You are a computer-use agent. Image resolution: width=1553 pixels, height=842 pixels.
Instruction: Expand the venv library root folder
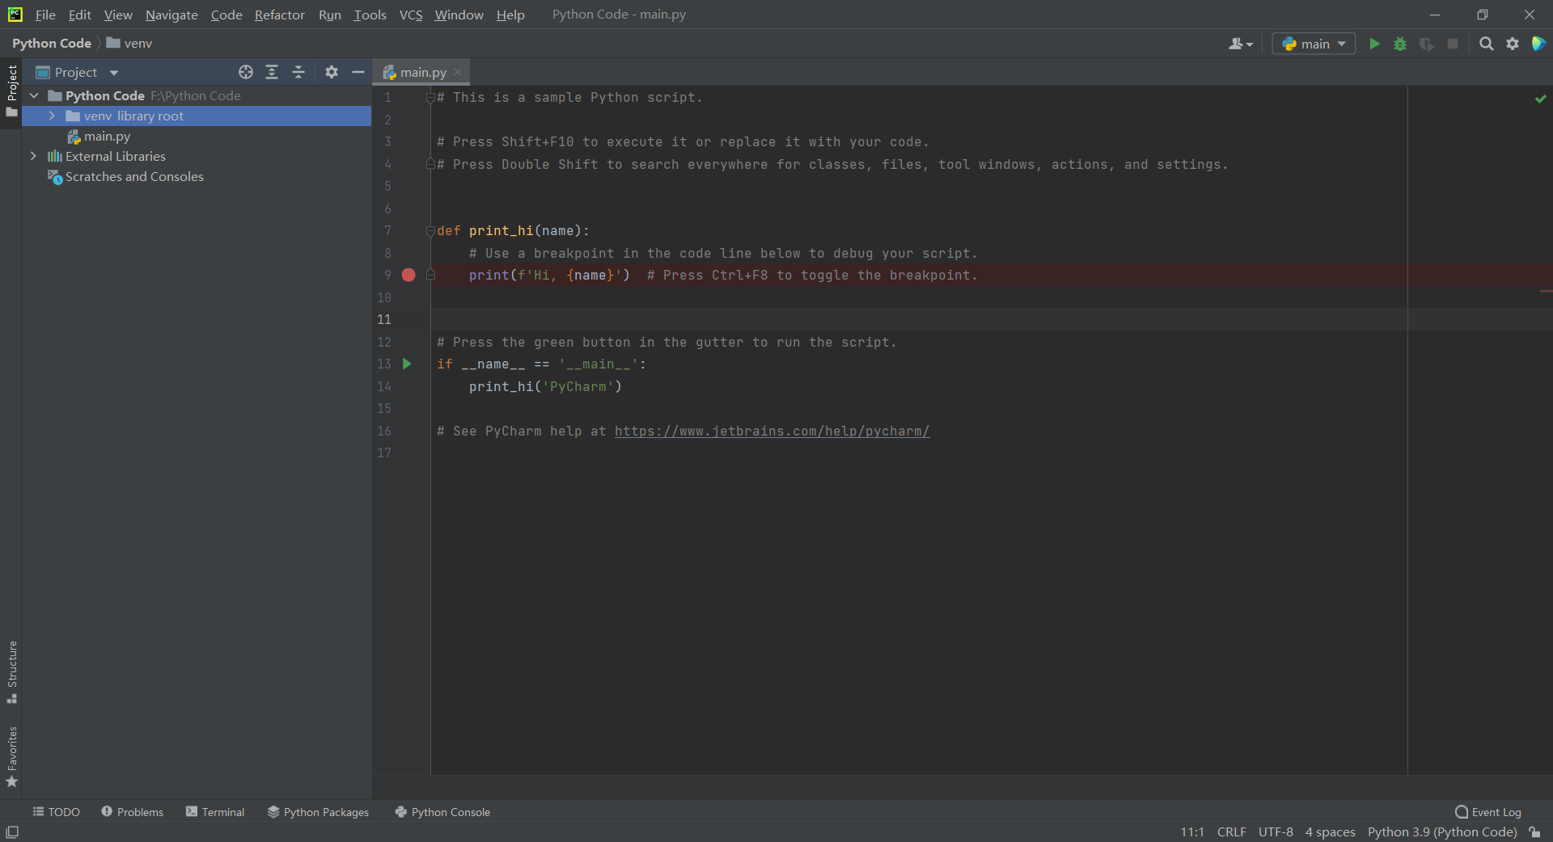point(52,116)
